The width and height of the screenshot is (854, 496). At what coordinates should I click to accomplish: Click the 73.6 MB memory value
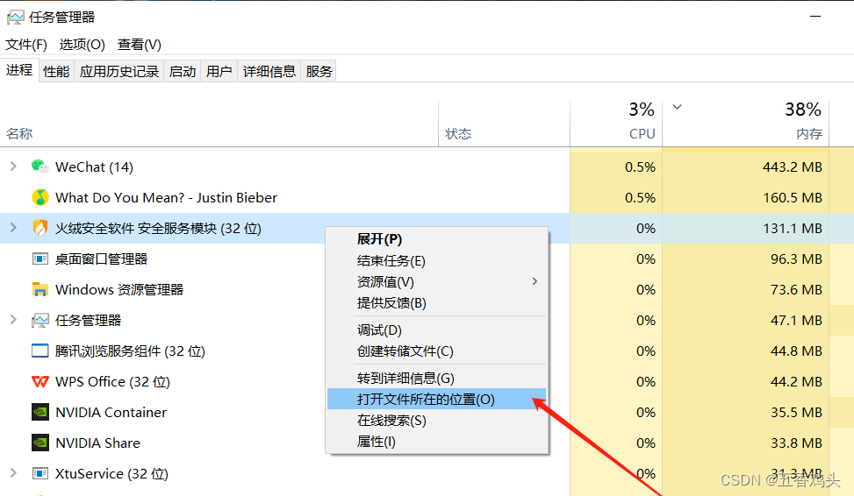[796, 289]
